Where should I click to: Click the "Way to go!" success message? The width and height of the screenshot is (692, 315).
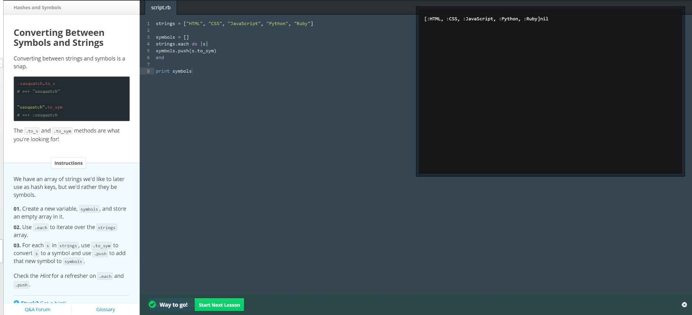pyautogui.click(x=173, y=305)
